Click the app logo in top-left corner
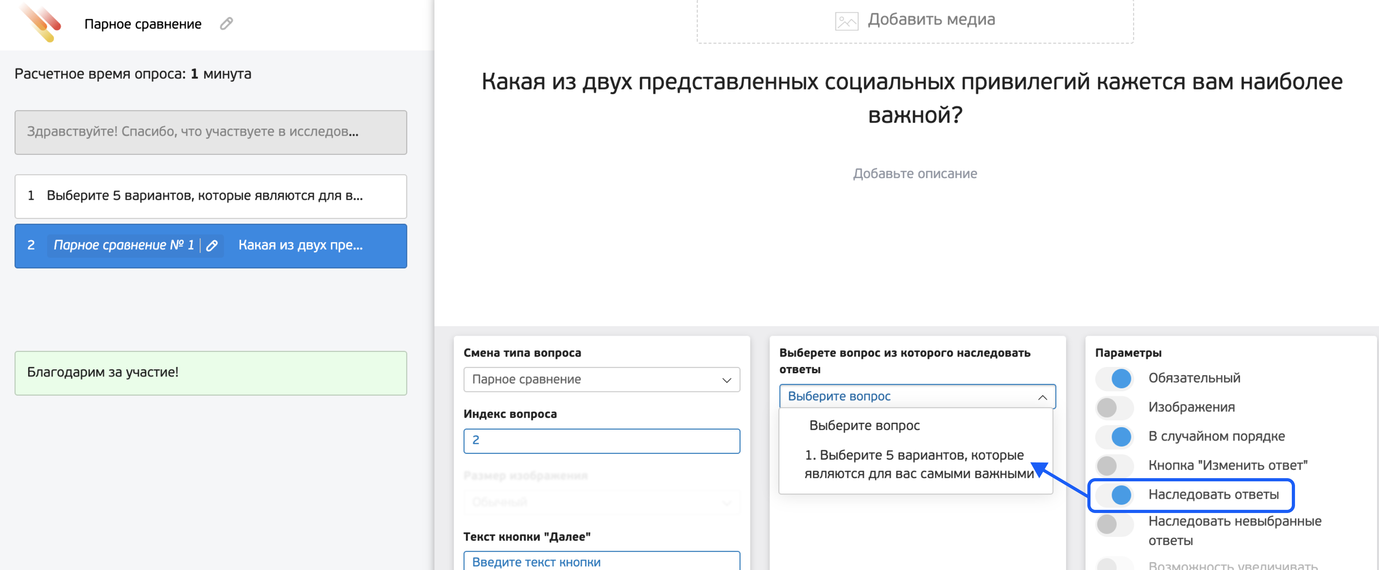 [41, 23]
